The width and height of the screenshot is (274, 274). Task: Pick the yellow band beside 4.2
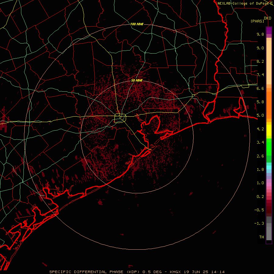point(269,130)
